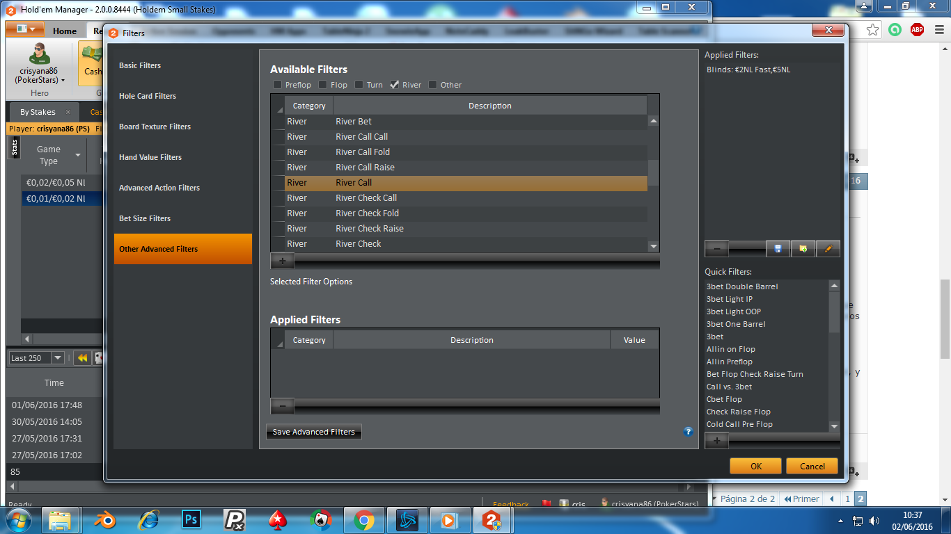
Task: Choose 3bet Double Barrel quick filter
Action: click(x=742, y=286)
